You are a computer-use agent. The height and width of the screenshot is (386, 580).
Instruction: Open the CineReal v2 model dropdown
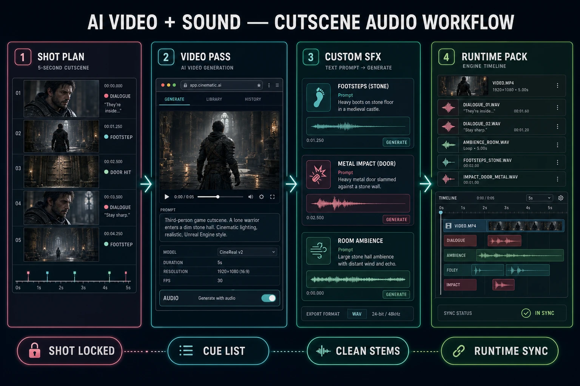[247, 252]
